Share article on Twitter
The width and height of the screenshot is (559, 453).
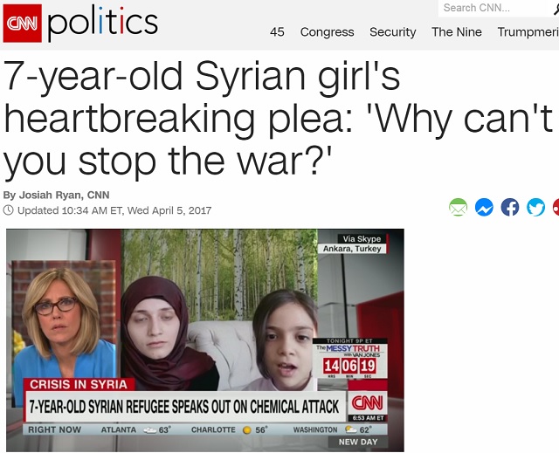point(535,207)
